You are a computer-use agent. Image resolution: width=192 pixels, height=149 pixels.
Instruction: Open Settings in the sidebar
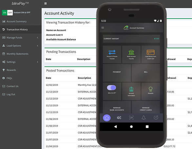[x=11, y=62]
